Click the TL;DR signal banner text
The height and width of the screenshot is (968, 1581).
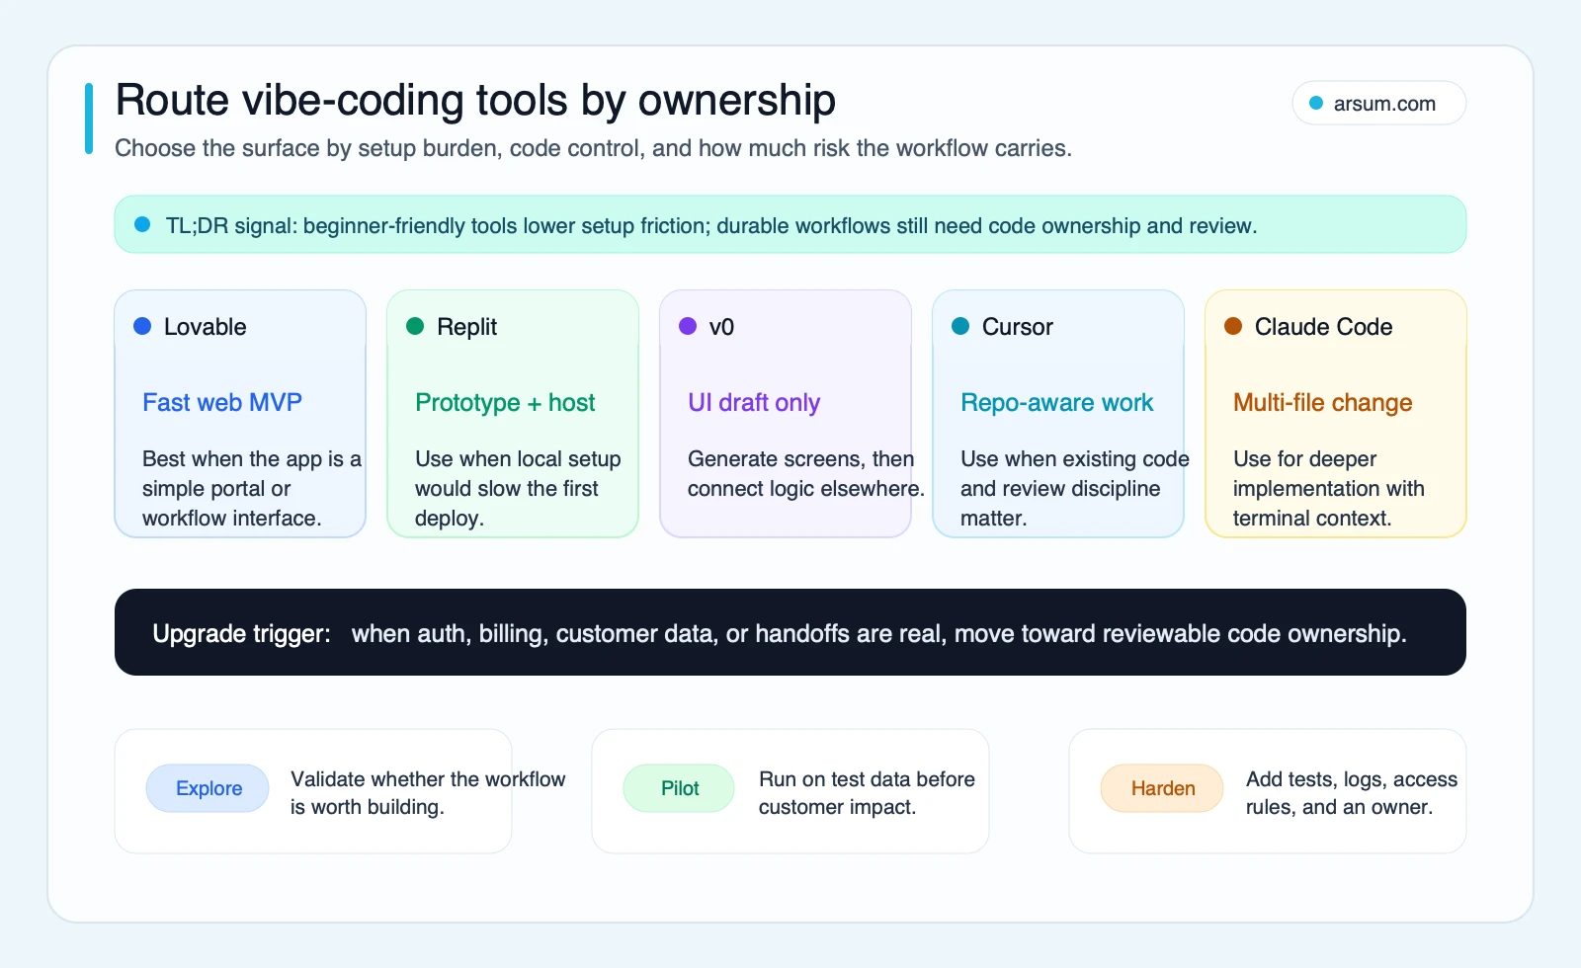coord(710,225)
